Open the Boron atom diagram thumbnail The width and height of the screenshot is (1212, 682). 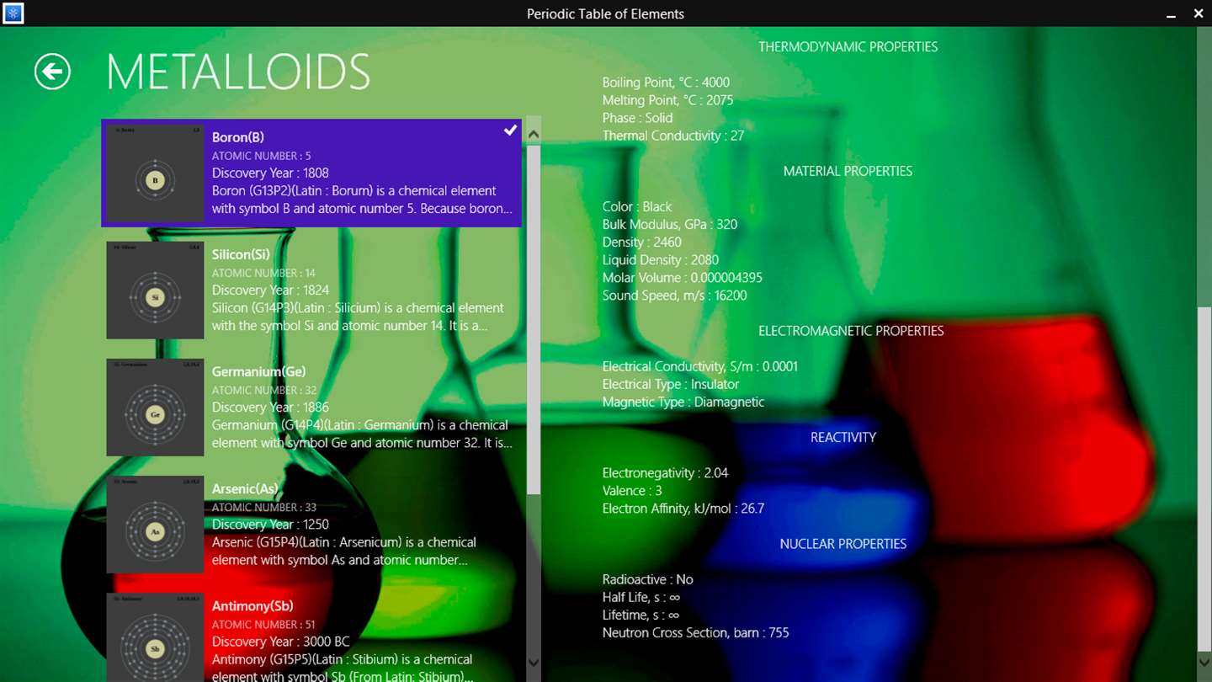click(155, 173)
